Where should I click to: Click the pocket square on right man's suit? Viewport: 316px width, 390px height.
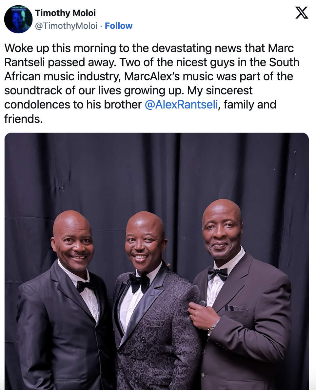pyautogui.click(x=235, y=308)
